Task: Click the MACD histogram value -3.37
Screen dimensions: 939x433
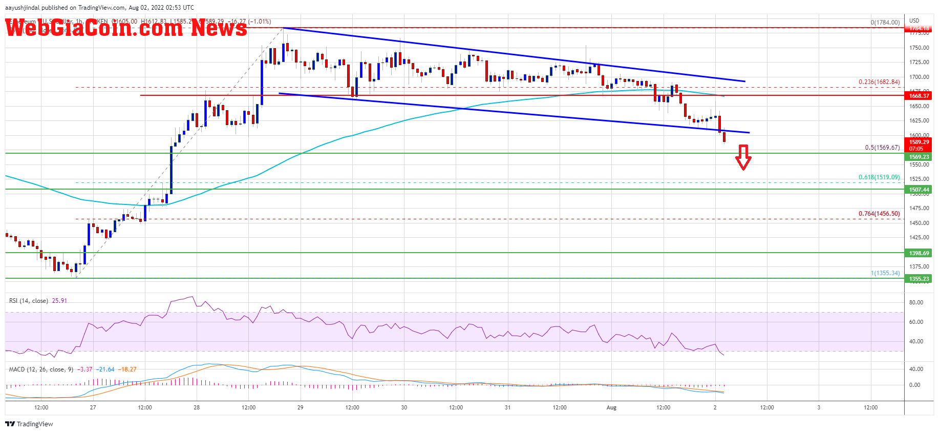Action: click(x=85, y=369)
